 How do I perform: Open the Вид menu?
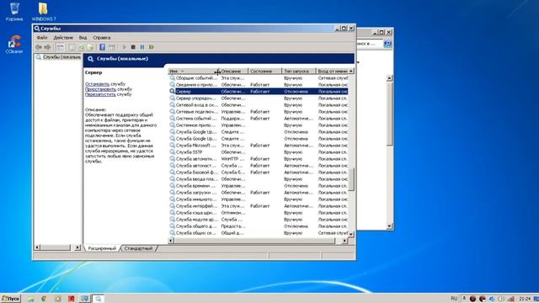[x=83, y=37]
